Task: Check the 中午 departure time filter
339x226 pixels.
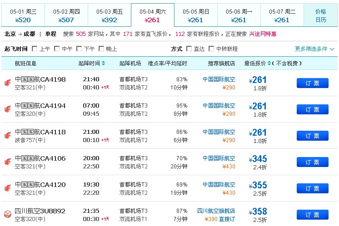Action: coord(57,49)
